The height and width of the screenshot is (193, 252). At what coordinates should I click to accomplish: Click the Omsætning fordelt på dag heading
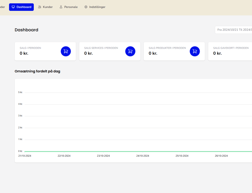(x=38, y=71)
